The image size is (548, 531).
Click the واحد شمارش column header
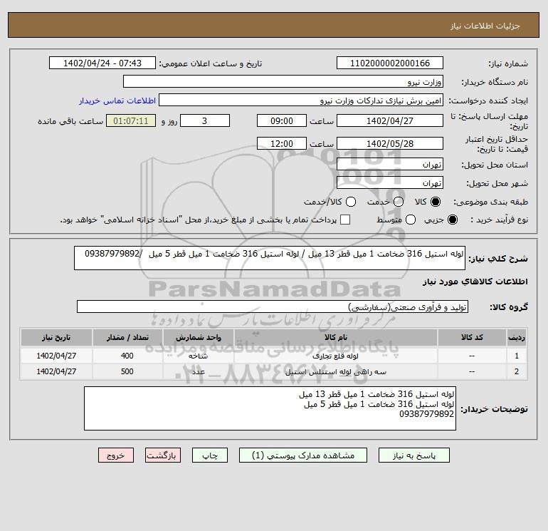click(198, 337)
